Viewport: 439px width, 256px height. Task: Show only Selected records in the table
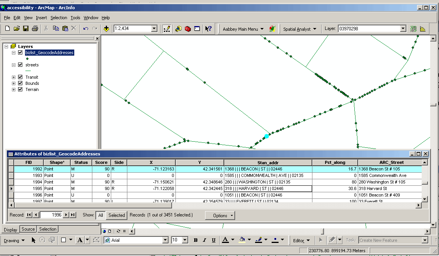(x=116, y=215)
